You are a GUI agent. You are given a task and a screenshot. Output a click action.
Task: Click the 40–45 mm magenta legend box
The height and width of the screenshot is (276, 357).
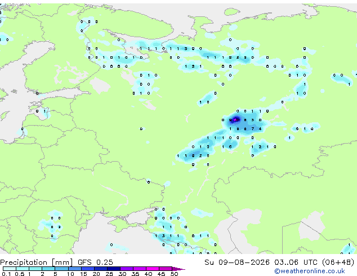pos(153,269)
